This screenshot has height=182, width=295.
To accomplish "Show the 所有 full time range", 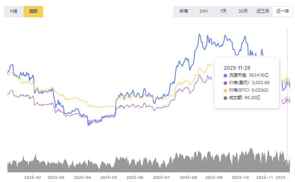I will 184,11.
